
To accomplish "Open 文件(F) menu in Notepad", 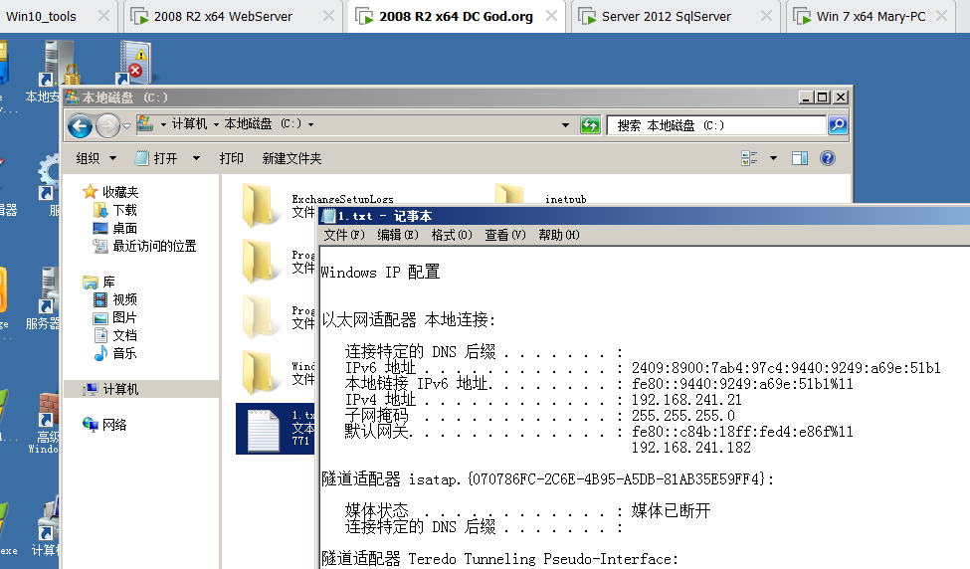I will coord(344,235).
